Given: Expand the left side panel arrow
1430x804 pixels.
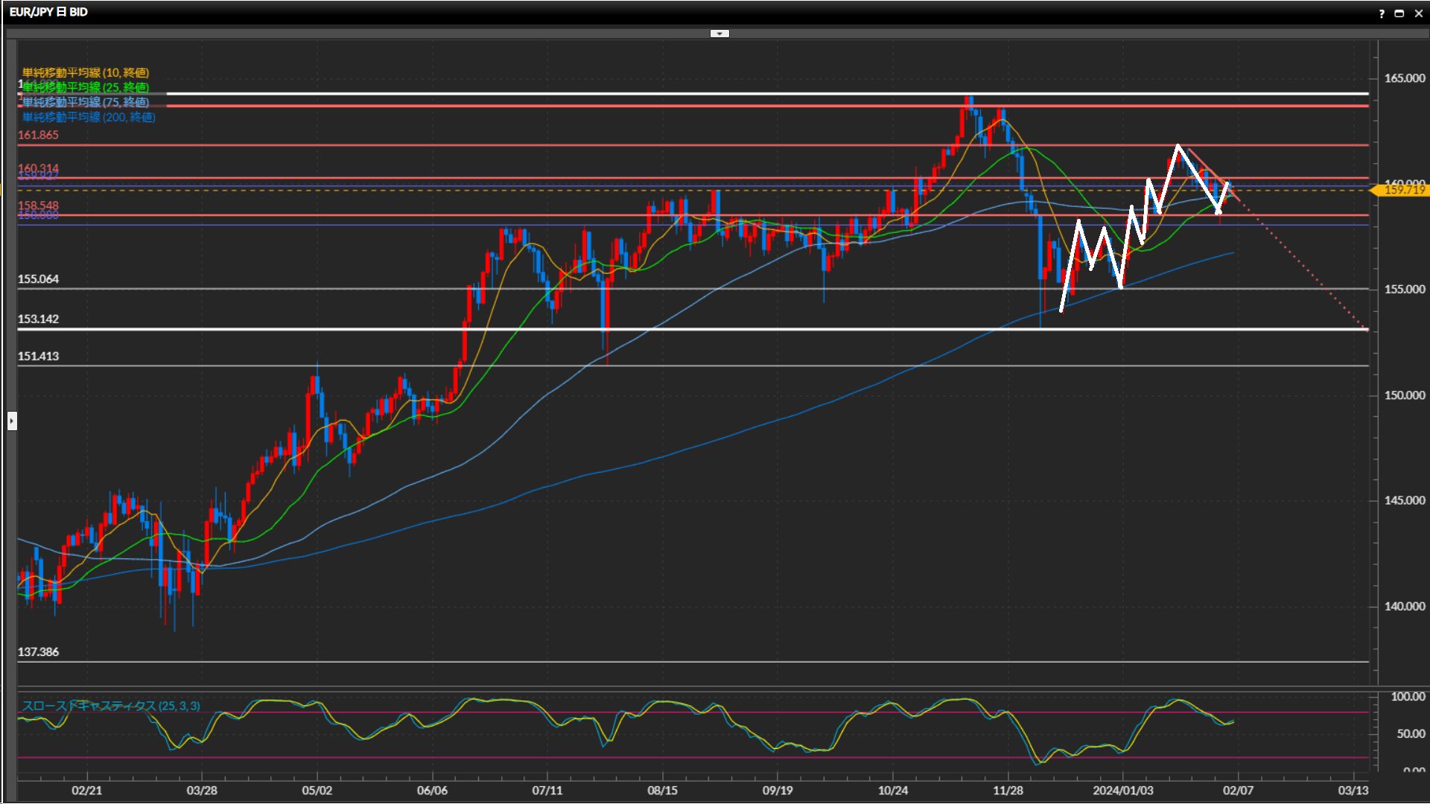Looking at the screenshot, I should pyautogui.click(x=12, y=421).
